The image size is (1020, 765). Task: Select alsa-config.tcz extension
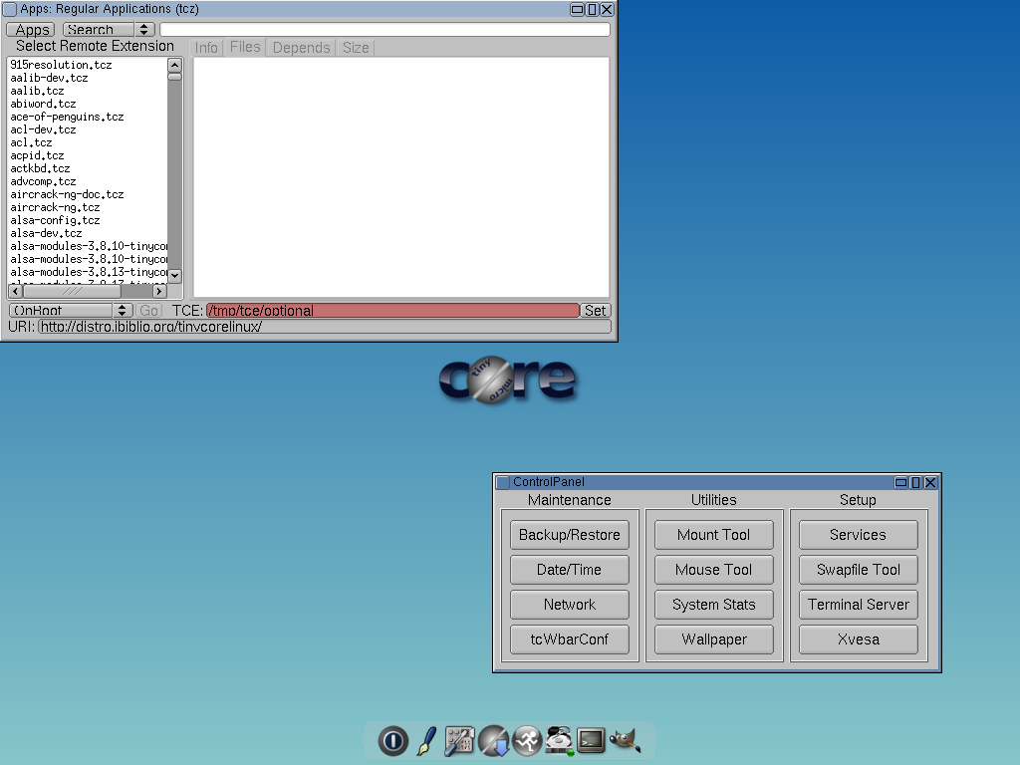pos(88,220)
